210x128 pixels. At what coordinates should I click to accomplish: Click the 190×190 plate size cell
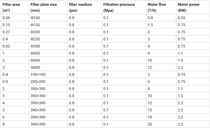point(38,75)
